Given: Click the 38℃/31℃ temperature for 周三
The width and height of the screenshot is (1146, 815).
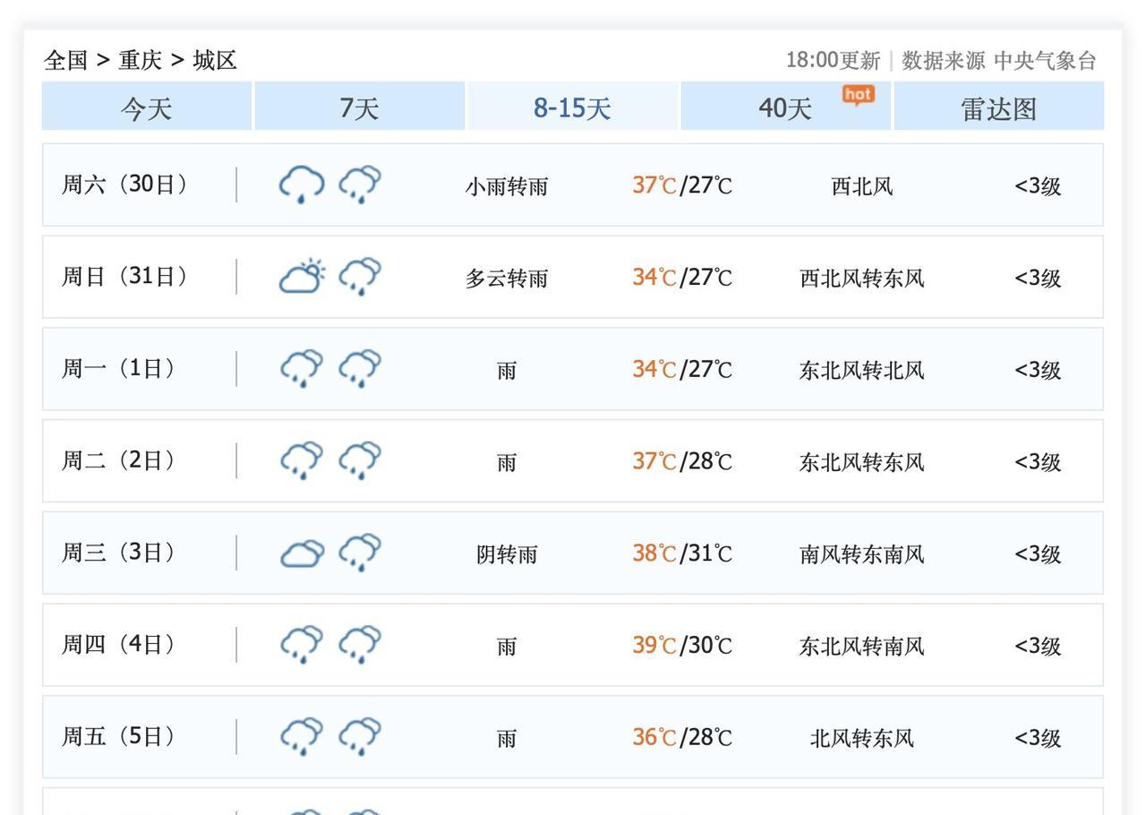Looking at the screenshot, I should tap(682, 553).
